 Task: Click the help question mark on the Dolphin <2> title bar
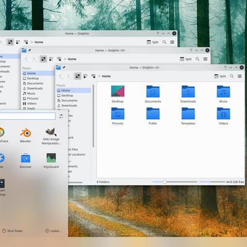click(225, 67)
